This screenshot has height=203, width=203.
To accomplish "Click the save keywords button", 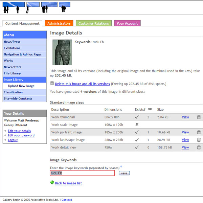I will tap(124, 173).
